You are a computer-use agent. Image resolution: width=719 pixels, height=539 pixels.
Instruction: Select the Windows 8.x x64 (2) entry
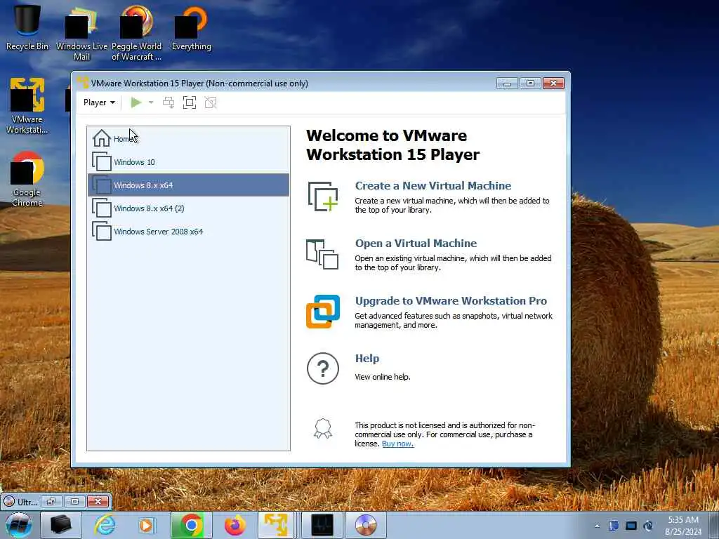coord(188,208)
